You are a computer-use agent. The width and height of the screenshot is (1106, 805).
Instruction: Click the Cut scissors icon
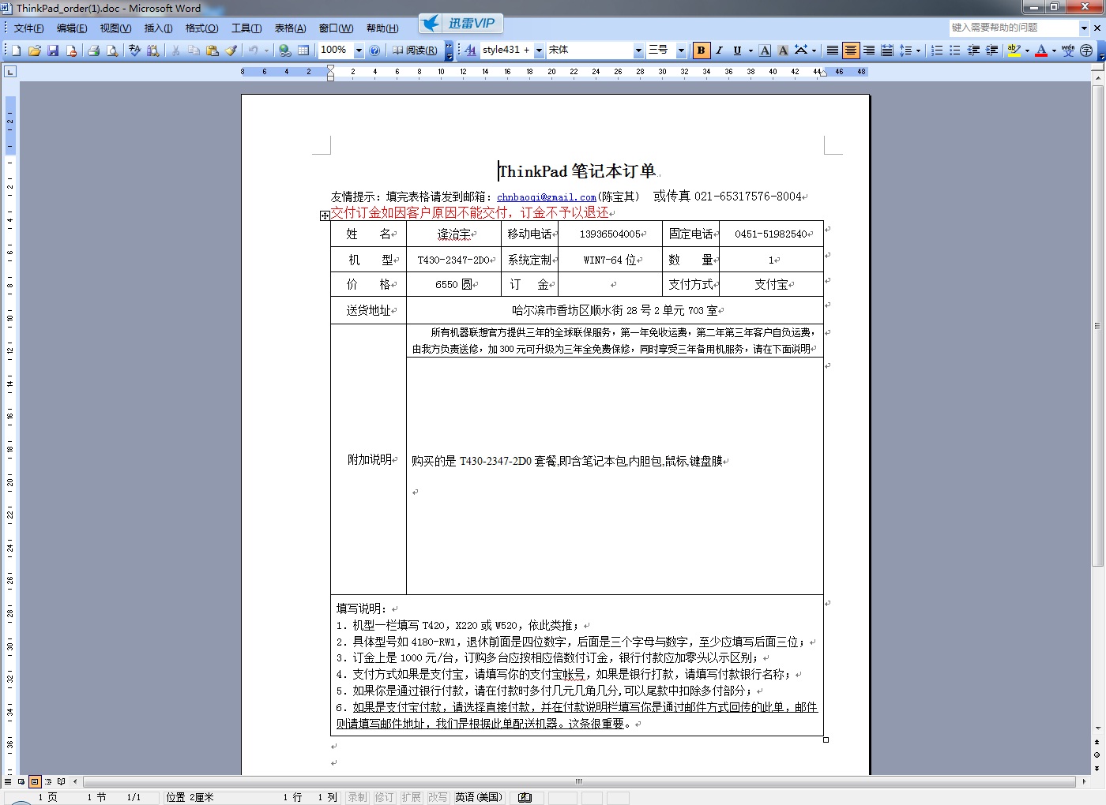point(175,51)
